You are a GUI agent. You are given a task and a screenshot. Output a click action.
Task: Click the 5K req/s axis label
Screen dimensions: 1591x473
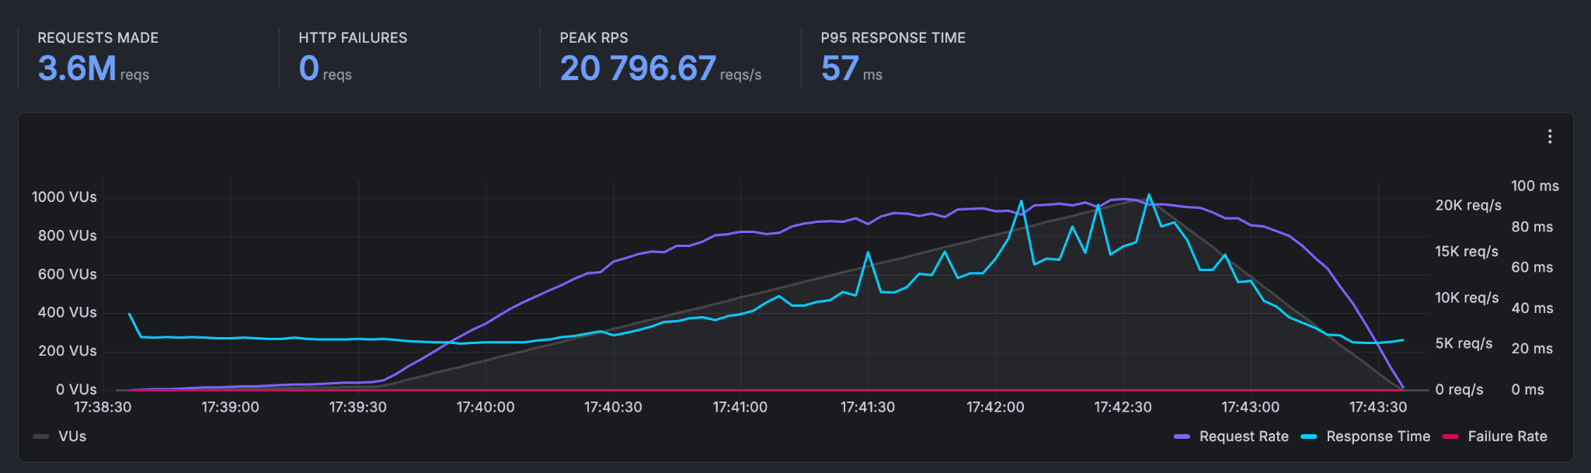coord(1464,343)
